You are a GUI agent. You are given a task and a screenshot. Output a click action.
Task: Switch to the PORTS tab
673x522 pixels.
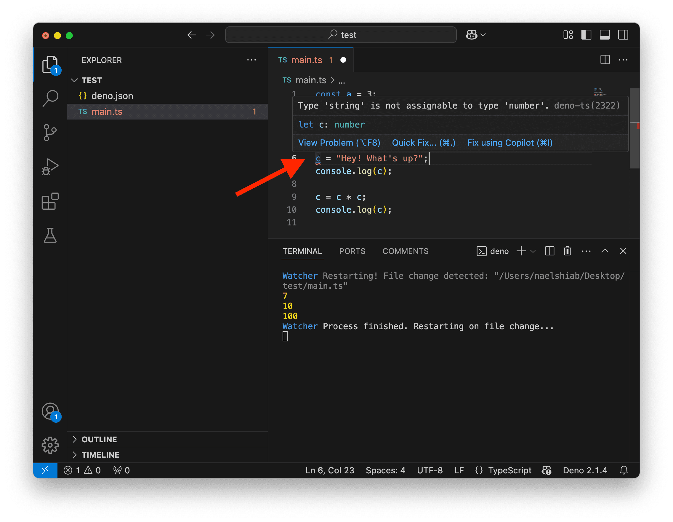pos(352,251)
